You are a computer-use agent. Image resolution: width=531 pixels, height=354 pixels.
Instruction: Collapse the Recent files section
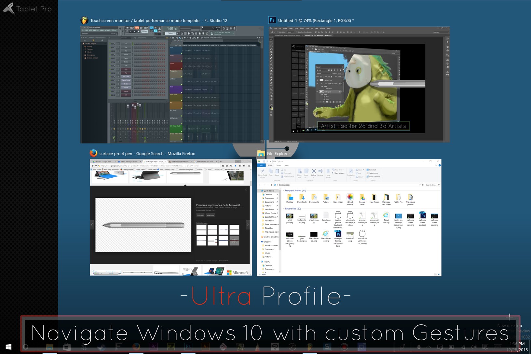(x=284, y=209)
